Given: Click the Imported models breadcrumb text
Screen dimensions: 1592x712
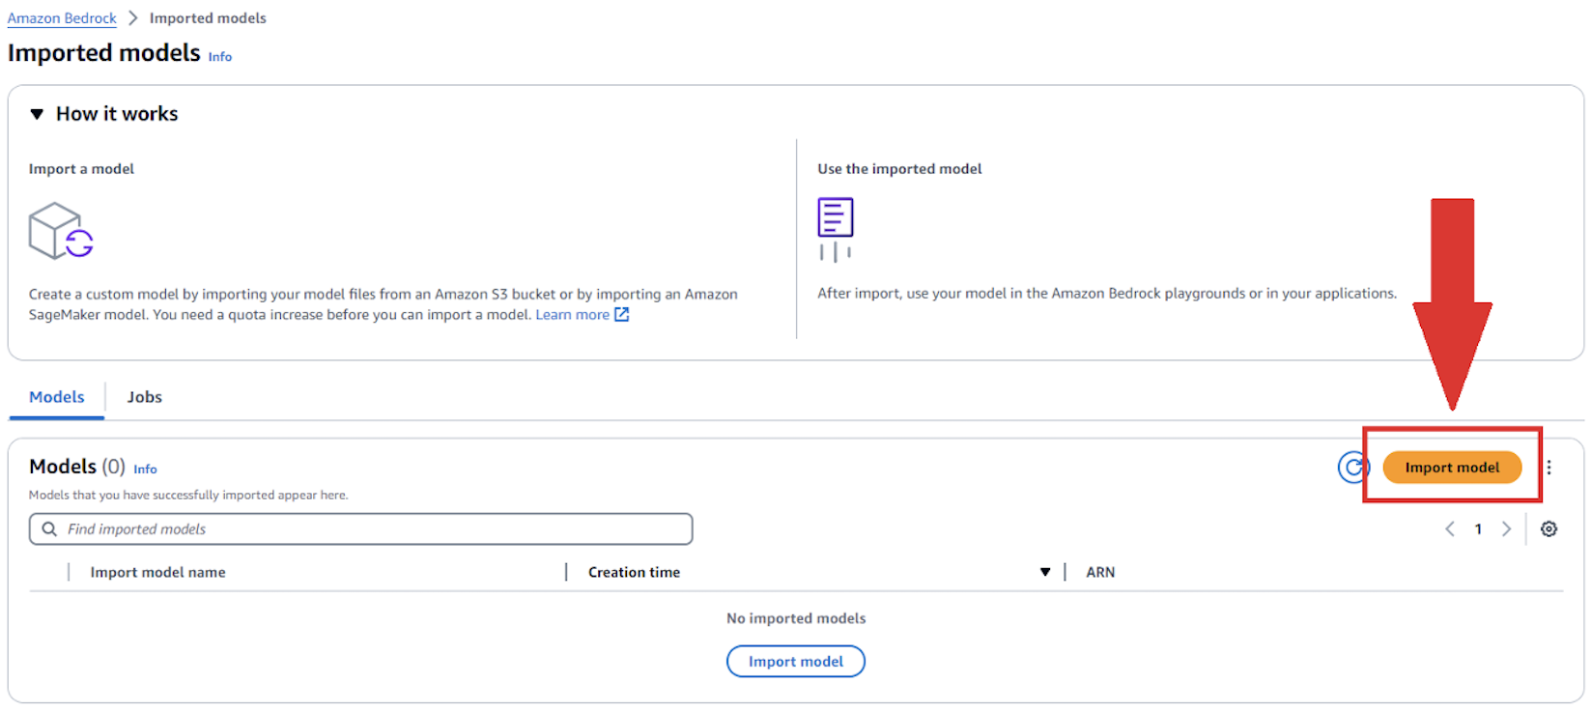Looking at the screenshot, I should click(x=208, y=18).
